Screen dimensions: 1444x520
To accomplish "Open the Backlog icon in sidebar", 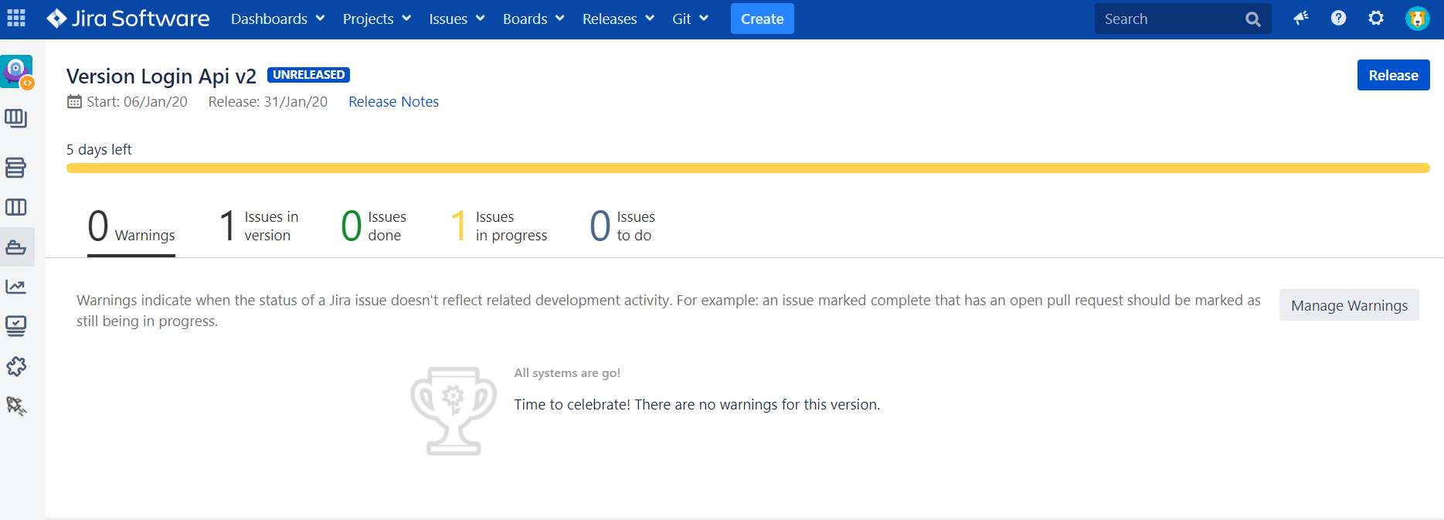I will (x=15, y=167).
